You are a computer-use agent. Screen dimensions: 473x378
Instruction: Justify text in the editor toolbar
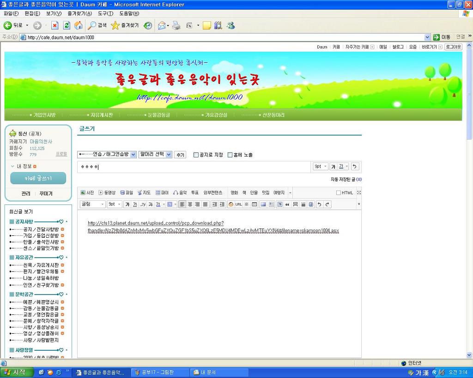[x=205, y=204]
